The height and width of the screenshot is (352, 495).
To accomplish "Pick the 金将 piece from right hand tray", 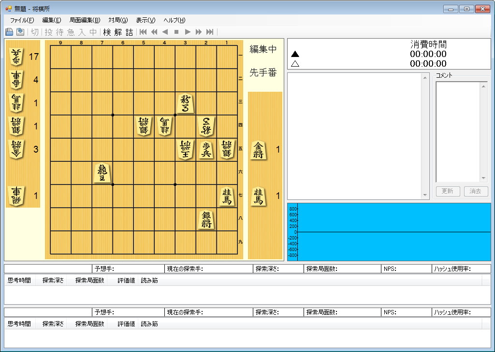I will [259, 150].
